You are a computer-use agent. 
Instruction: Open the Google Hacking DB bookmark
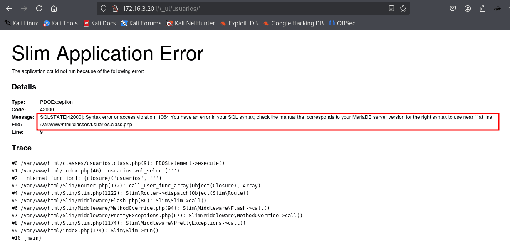click(293, 23)
